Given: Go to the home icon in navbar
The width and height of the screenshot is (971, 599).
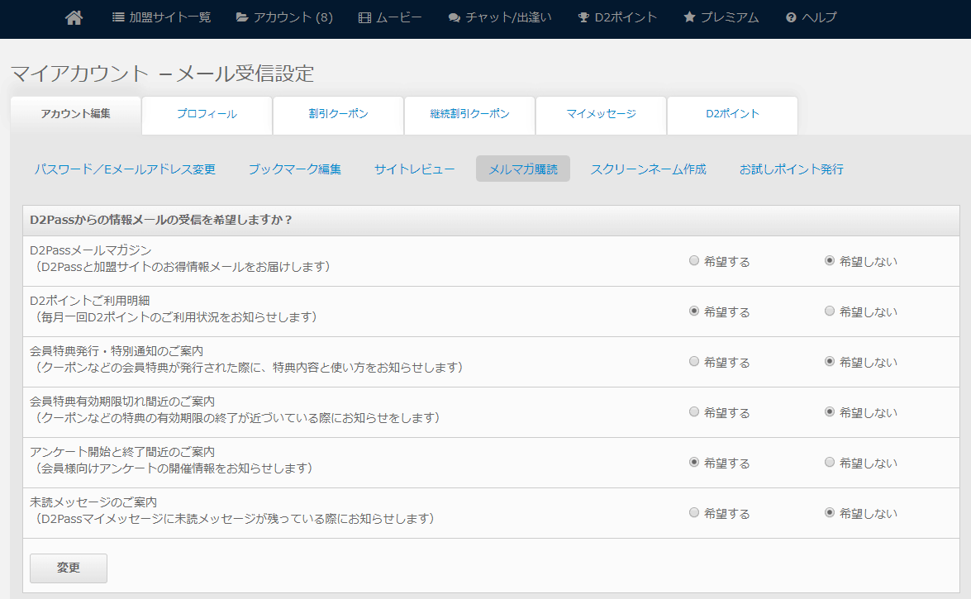Looking at the screenshot, I should pos(74,18).
